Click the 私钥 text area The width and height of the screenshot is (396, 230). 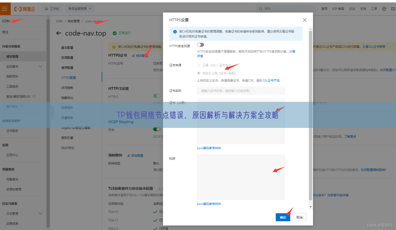pyautogui.click(x=241, y=177)
